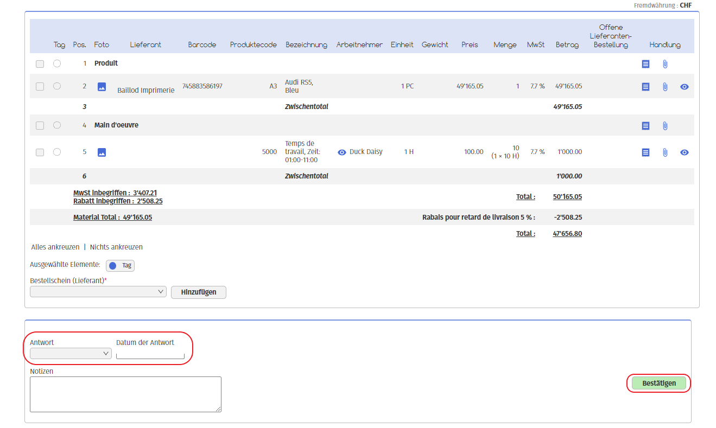This screenshot has width=716, height=428.
Task: Click into the Datum der Antwort field
Action: pos(150,356)
